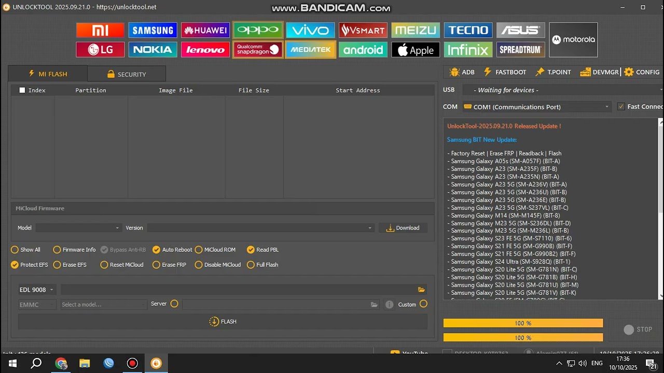Enable the Erase EFS option
The height and width of the screenshot is (373, 664).
click(x=70, y=265)
